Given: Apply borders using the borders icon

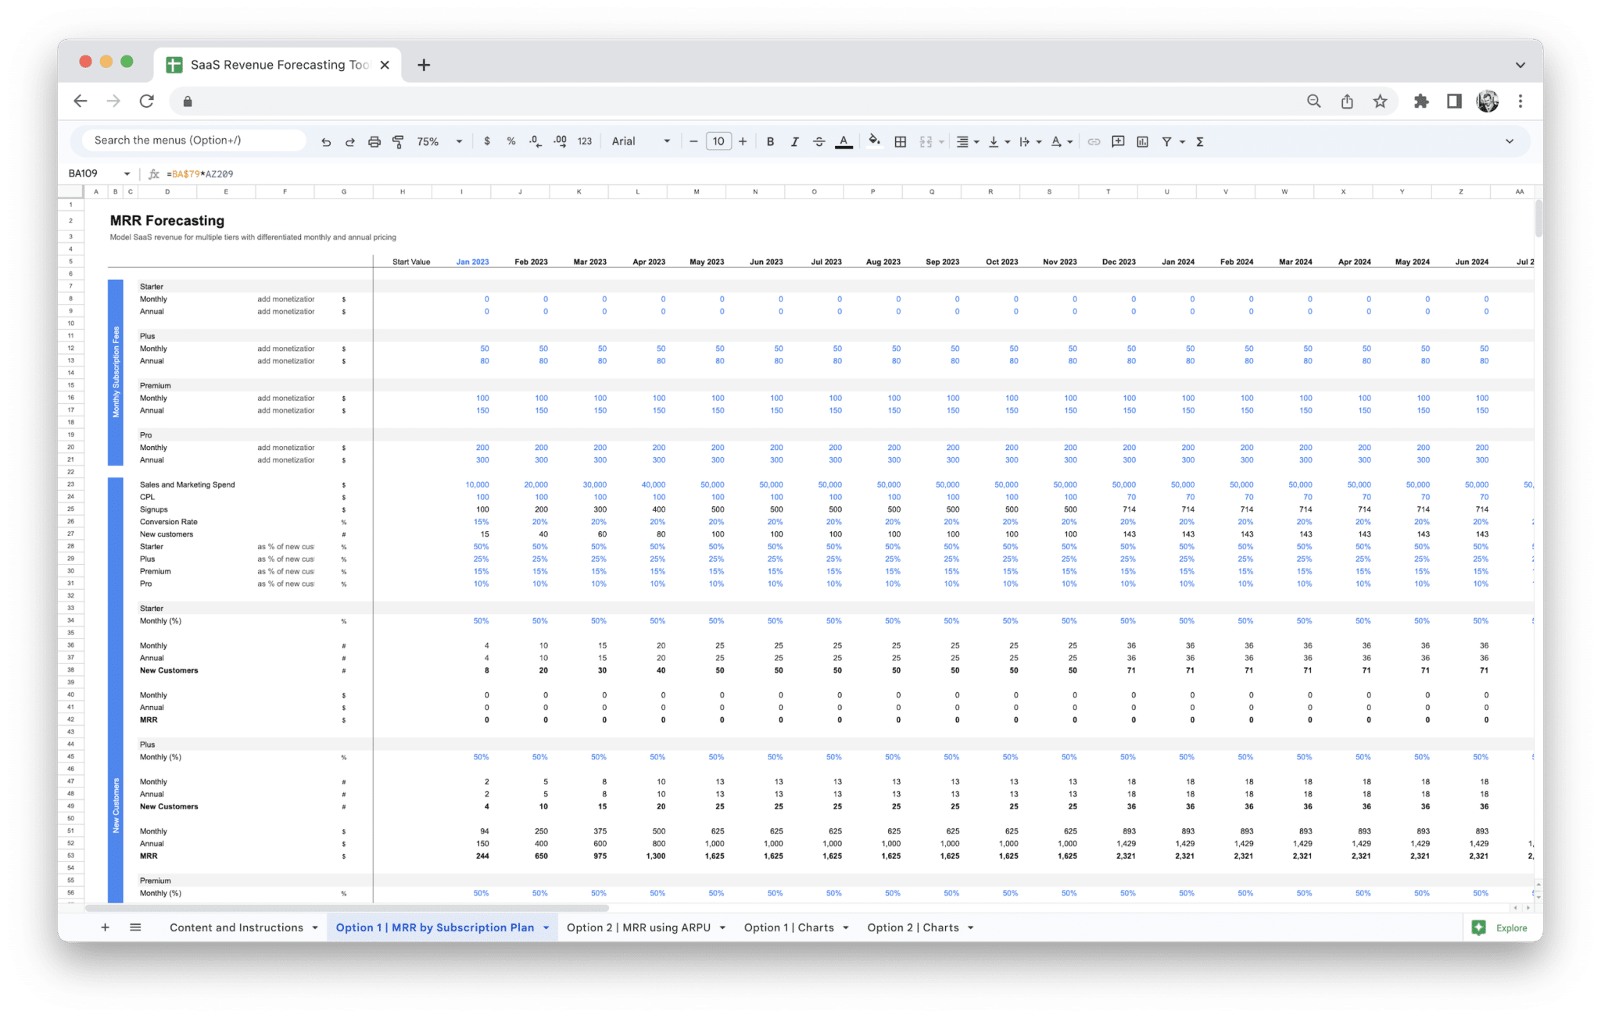Looking at the screenshot, I should click(x=900, y=141).
